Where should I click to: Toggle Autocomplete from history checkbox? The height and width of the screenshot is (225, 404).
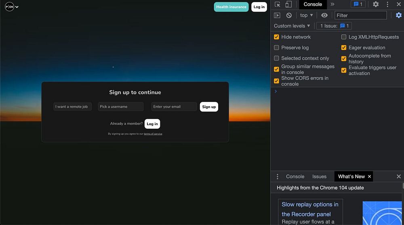(x=344, y=58)
